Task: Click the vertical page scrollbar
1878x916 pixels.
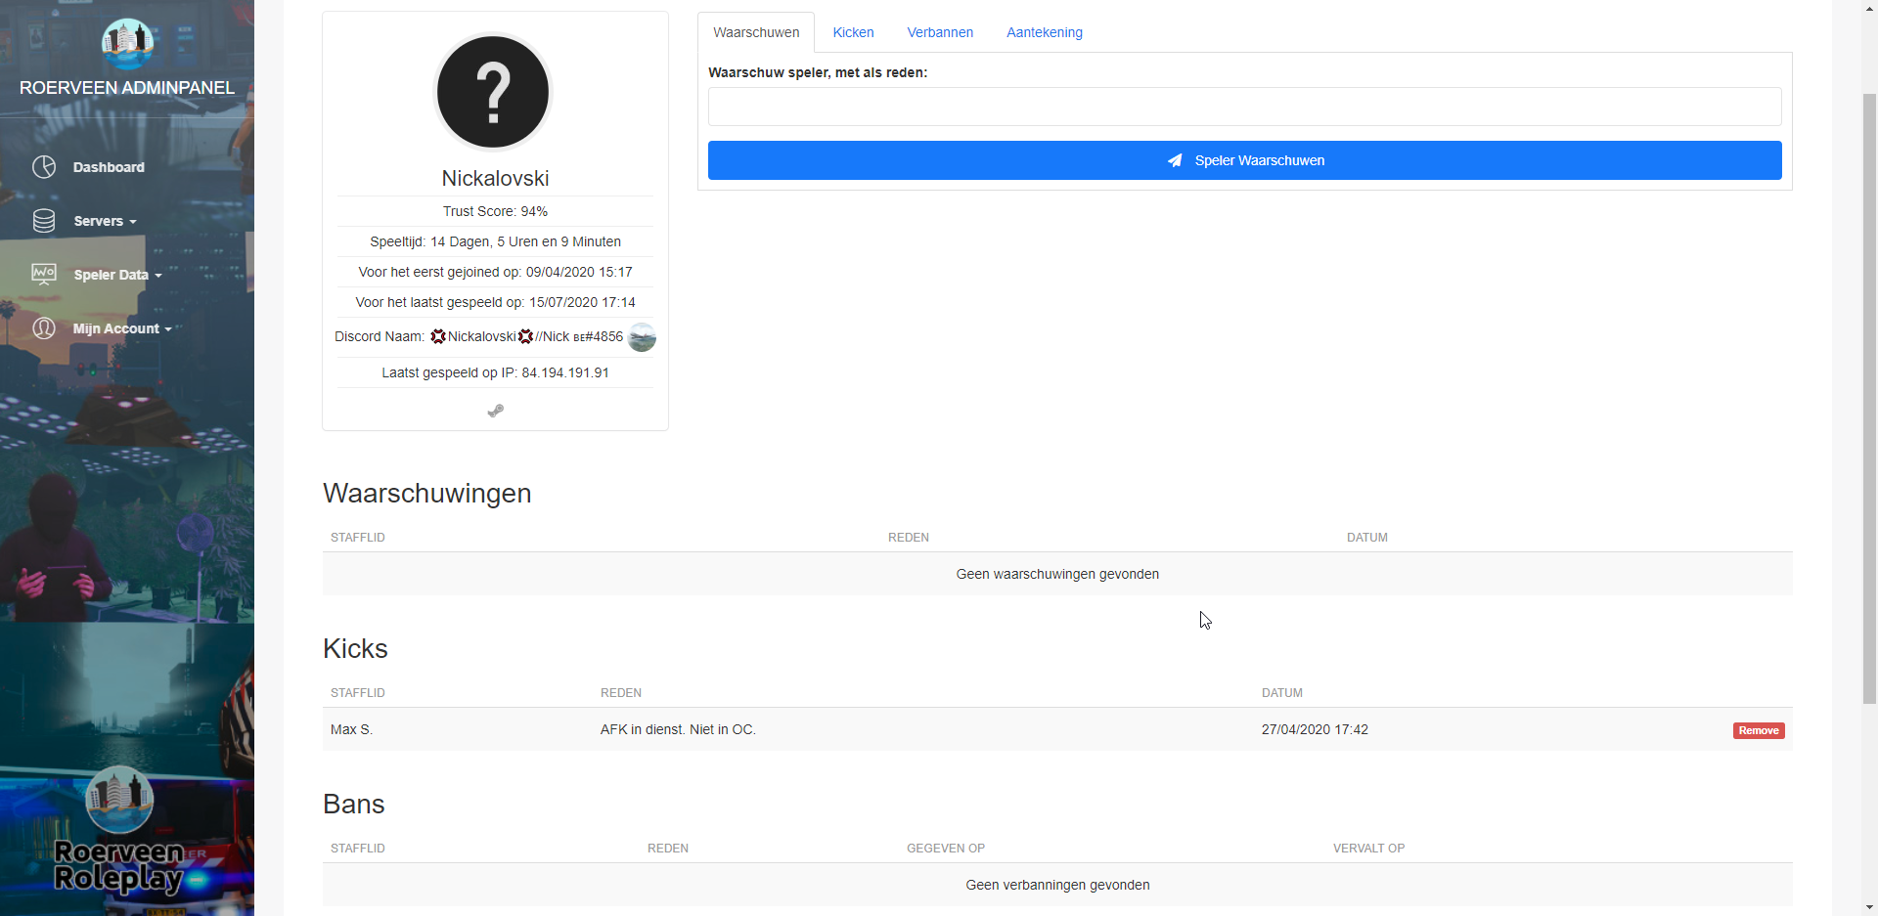Action: (x=1869, y=391)
